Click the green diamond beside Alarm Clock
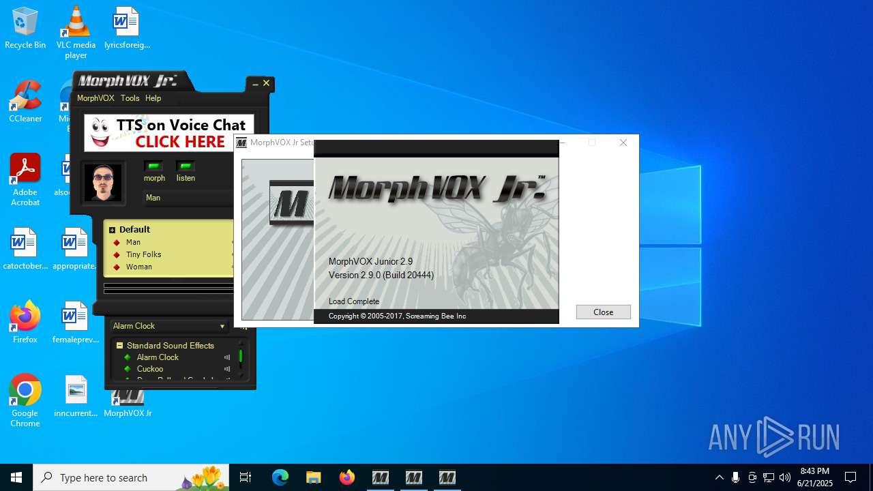 point(128,357)
